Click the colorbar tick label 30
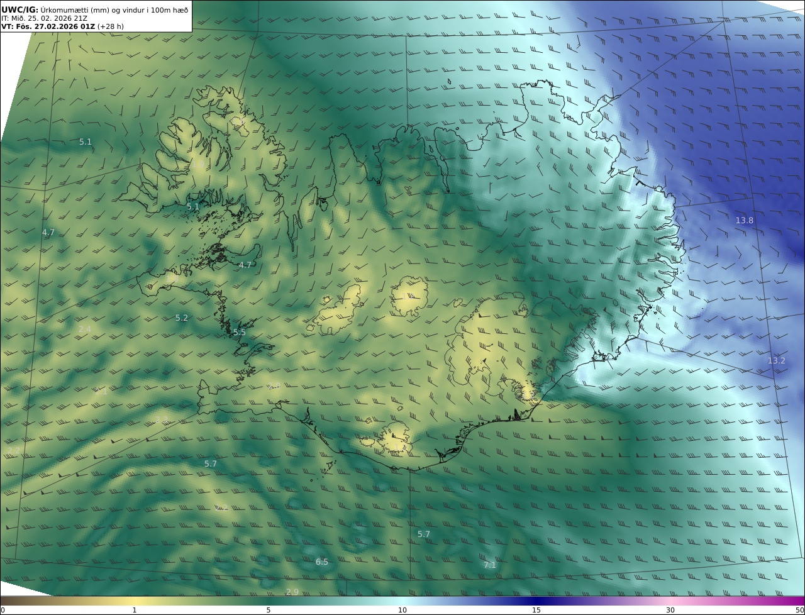 tap(670, 610)
